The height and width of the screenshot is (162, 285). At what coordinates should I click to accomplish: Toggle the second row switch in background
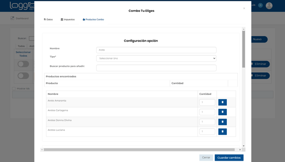tap(23, 76)
